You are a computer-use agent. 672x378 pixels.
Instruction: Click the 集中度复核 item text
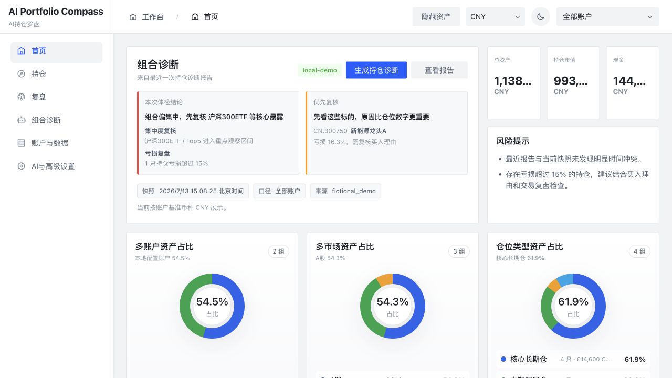(x=161, y=131)
